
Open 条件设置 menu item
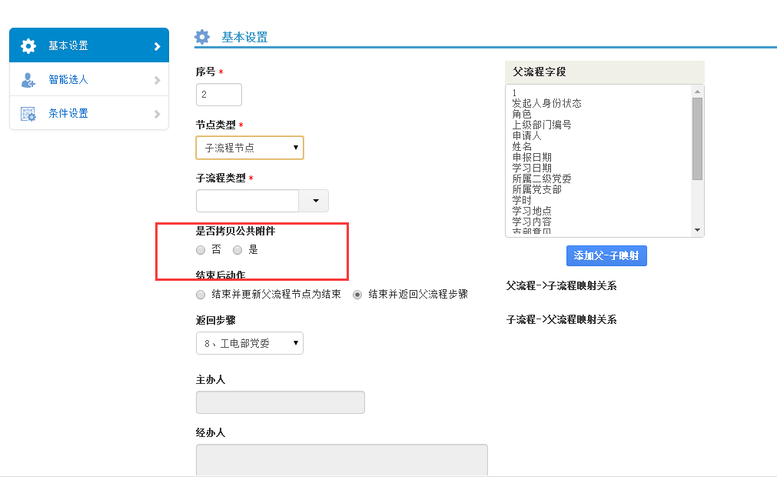tap(68, 114)
